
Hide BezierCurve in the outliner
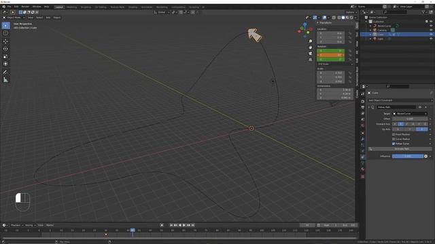[431, 26]
